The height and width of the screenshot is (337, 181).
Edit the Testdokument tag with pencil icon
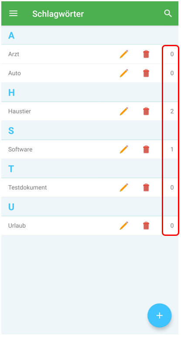(x=124, y=187)
